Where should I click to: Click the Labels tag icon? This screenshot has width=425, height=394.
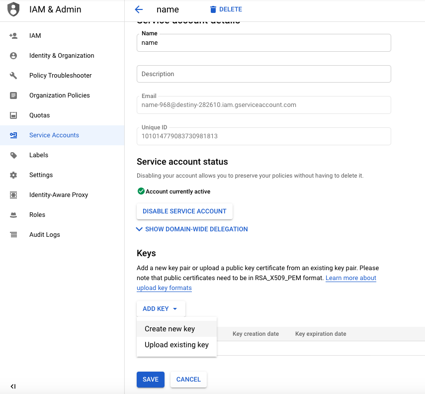tap(13, 155)
